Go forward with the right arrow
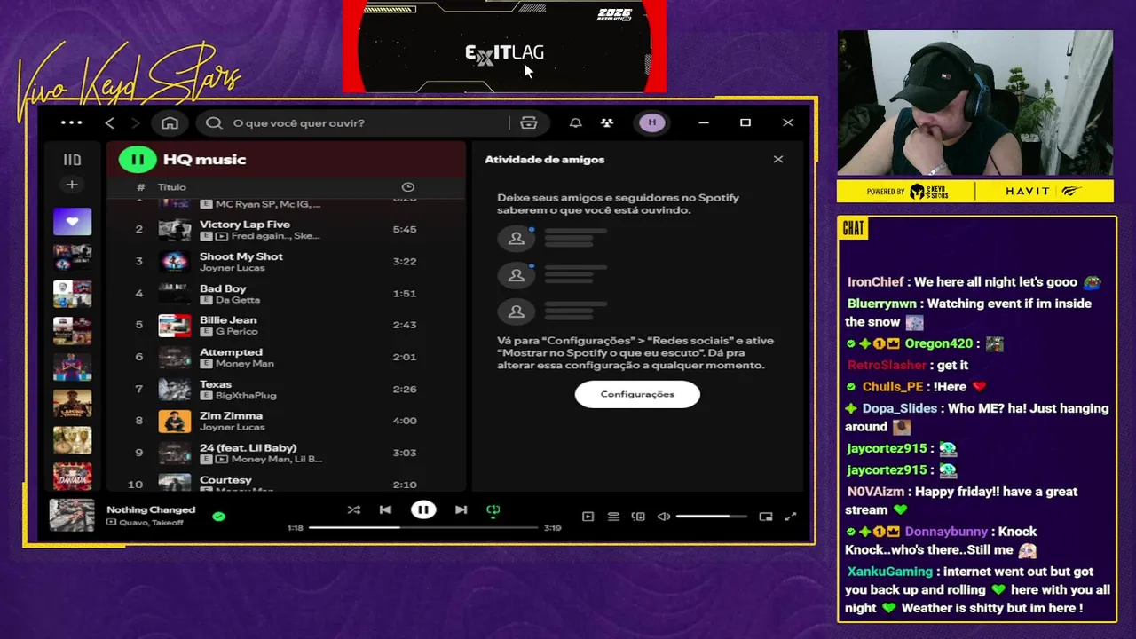Image resolution: width=1136 pixels, height=639 pixels. 135,123
